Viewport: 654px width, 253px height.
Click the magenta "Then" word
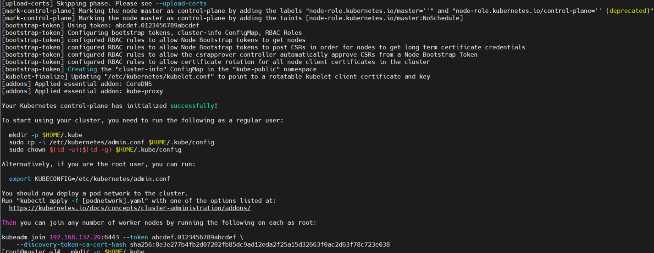coord(9,222)
